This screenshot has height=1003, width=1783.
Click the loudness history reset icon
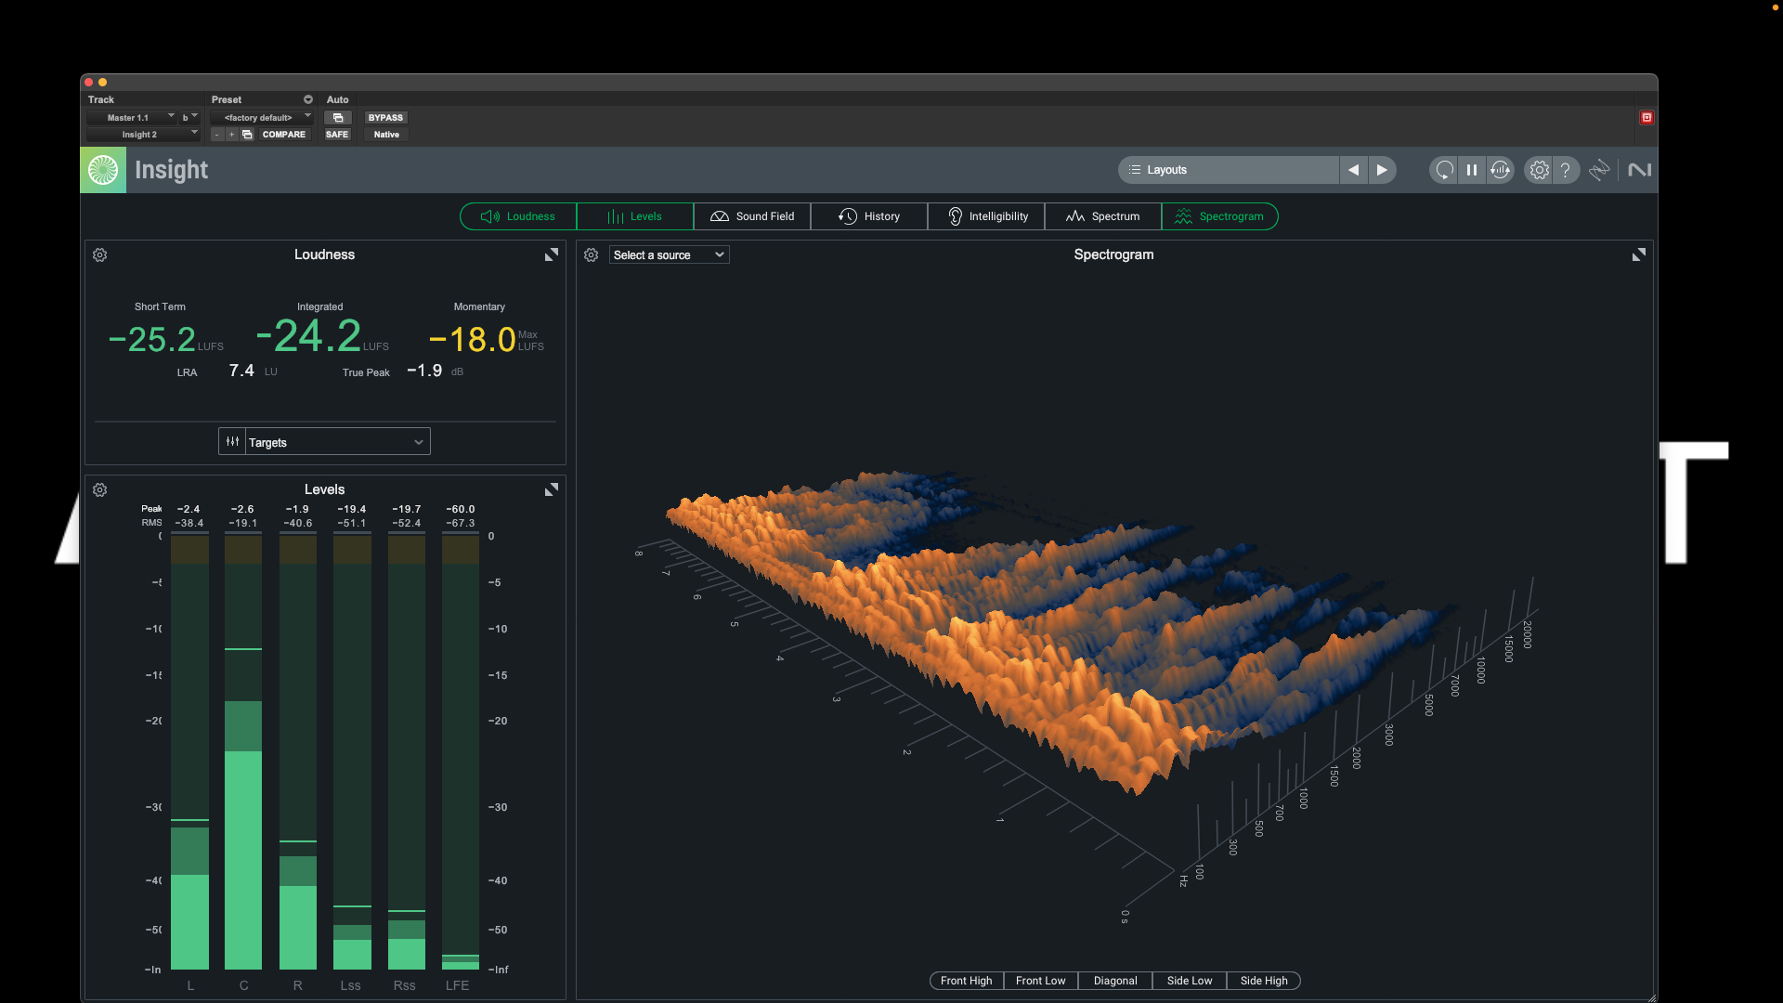coord(1501,170)
